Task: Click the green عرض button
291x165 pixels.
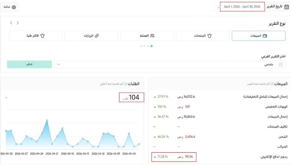Action: pyautogui.click(x=29, y=64)
